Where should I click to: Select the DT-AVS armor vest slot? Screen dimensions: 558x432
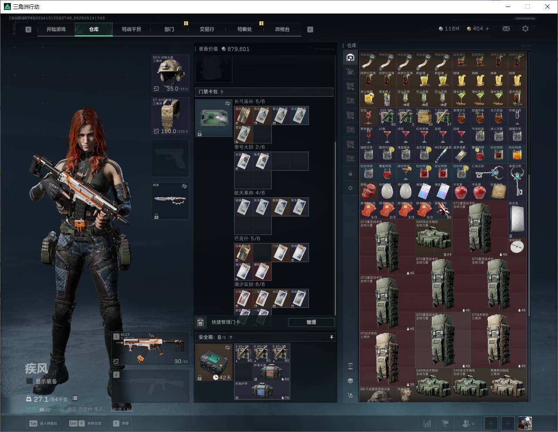click(170, 116)
